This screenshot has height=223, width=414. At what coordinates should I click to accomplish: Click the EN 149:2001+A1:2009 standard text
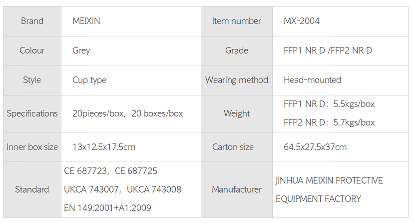coord(107,207)
